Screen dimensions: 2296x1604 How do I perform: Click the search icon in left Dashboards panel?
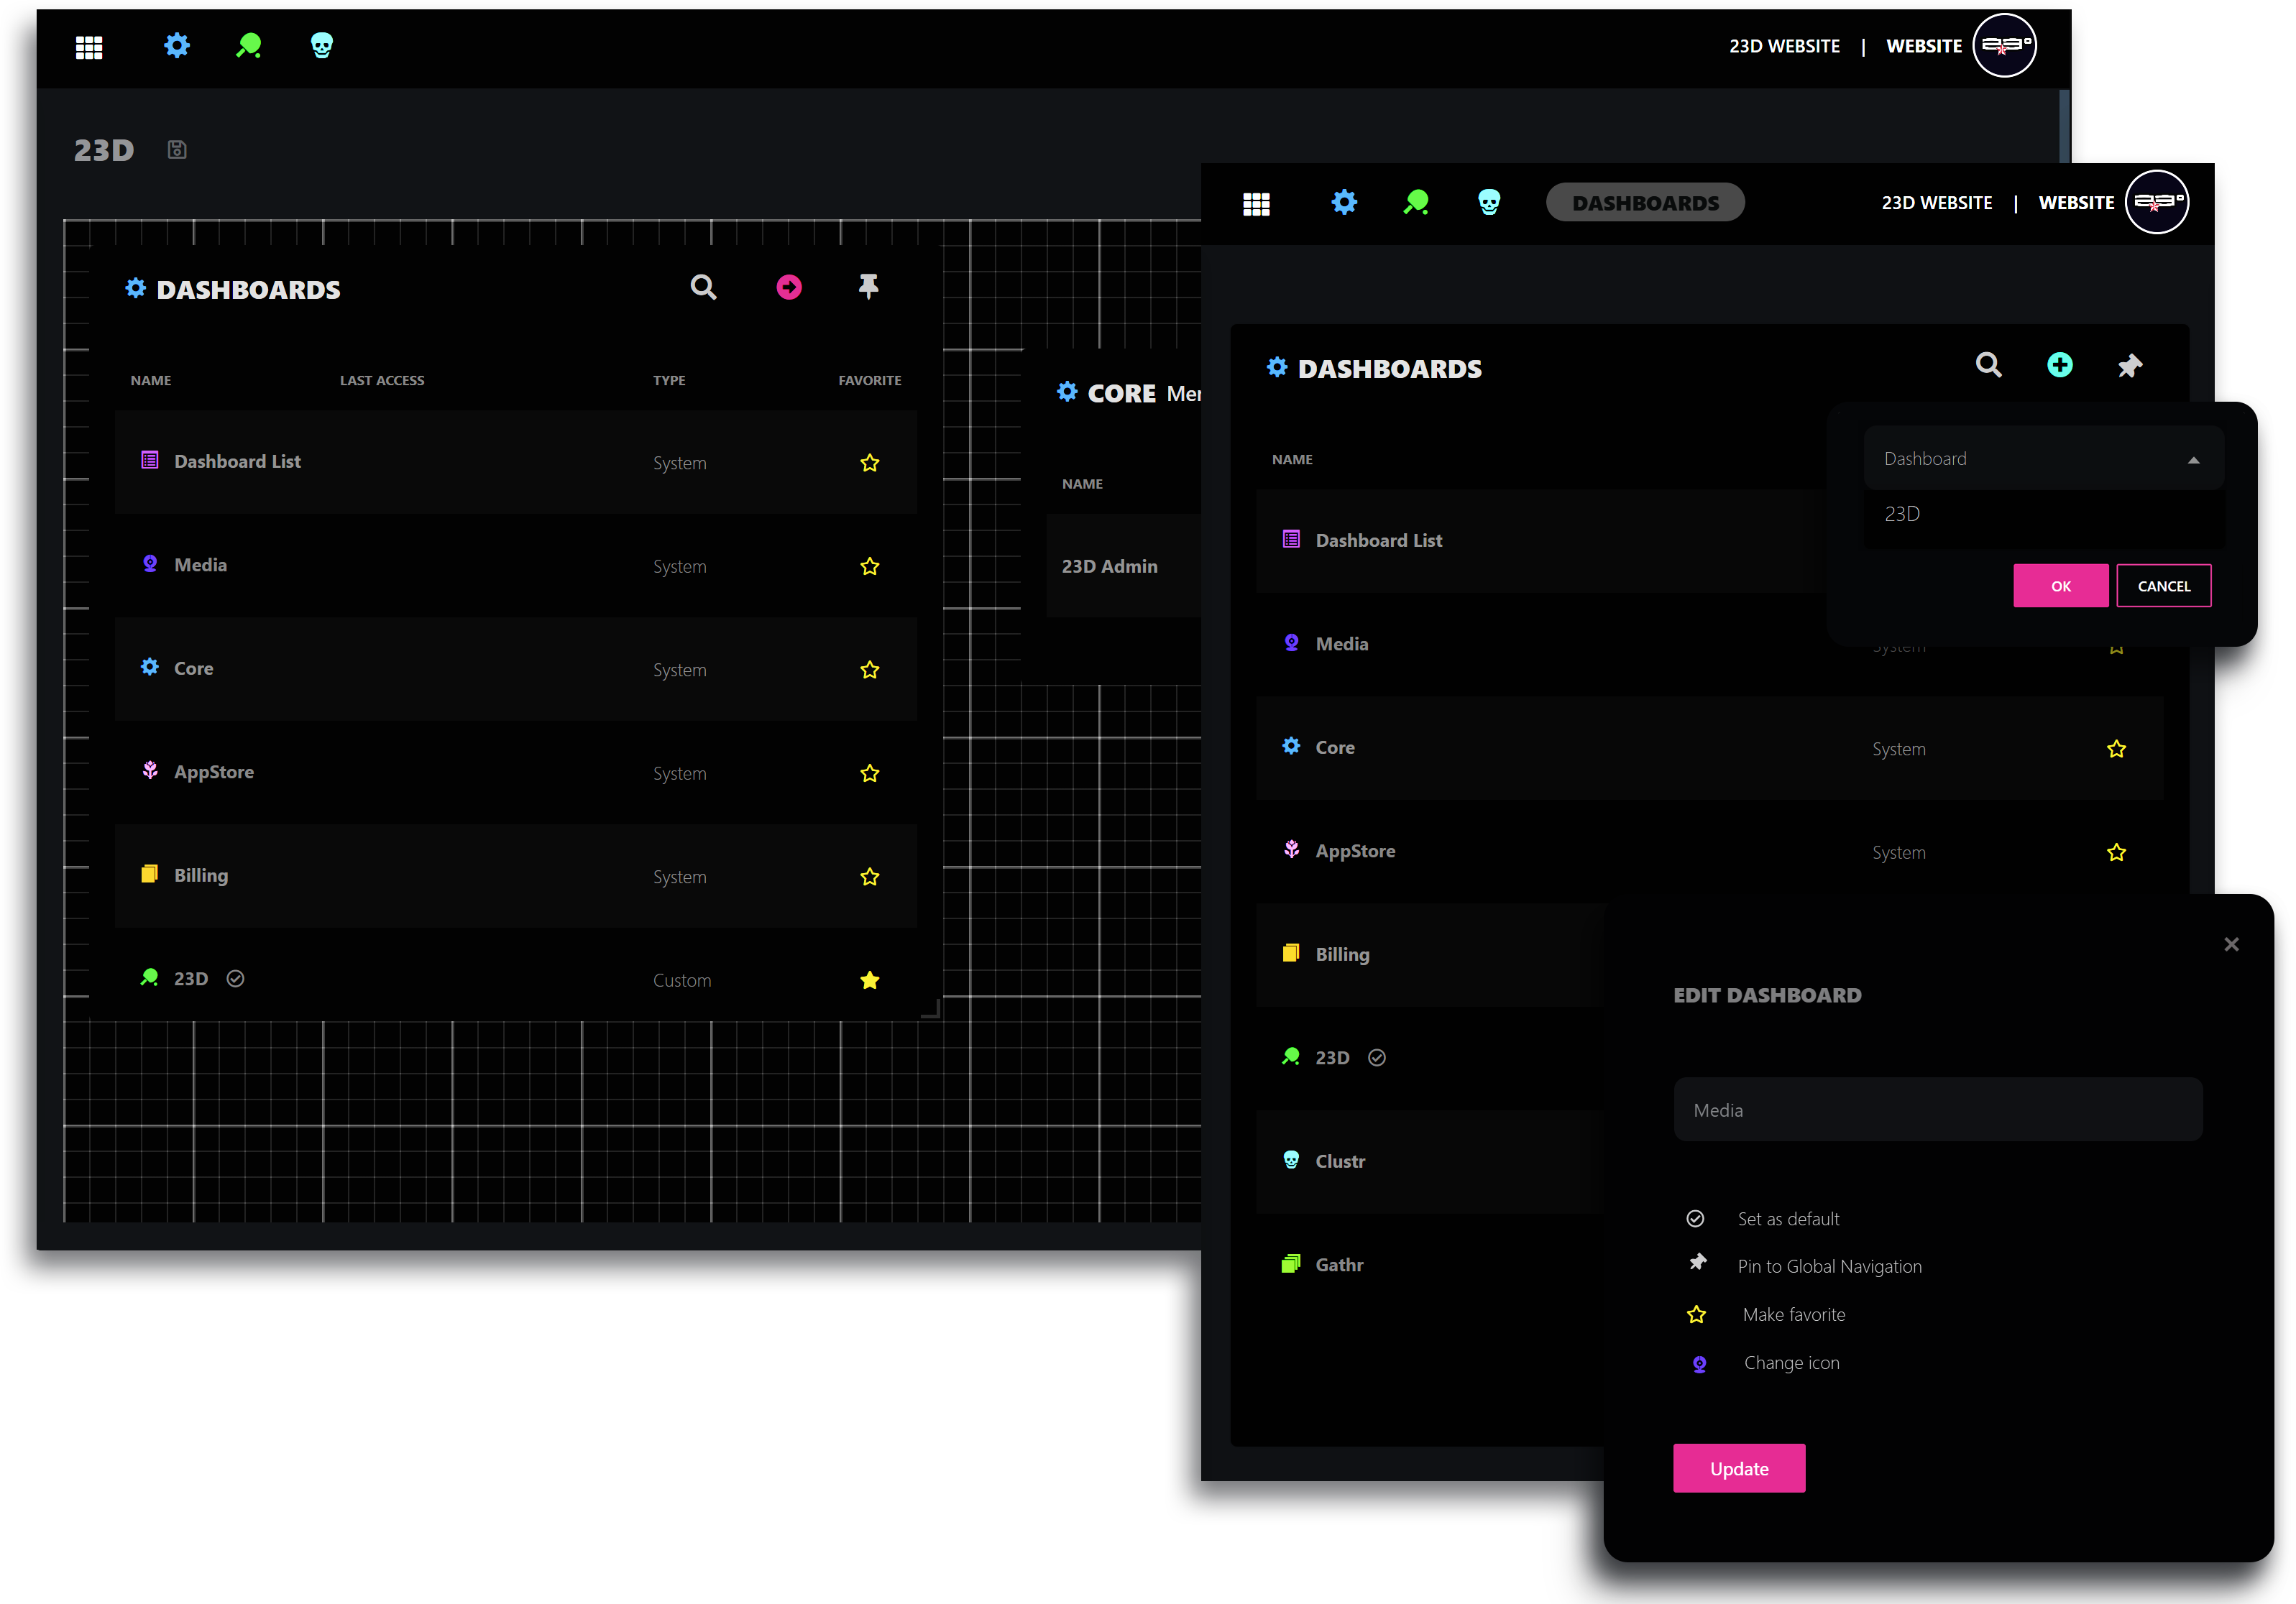pos(703,288)
